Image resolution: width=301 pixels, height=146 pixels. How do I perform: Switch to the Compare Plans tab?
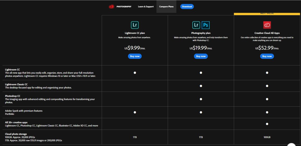(166, 7)
